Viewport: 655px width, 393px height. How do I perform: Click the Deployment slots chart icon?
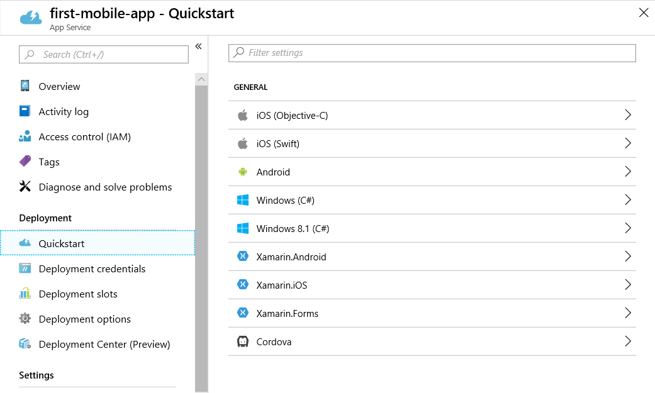[x=25, y=293]
